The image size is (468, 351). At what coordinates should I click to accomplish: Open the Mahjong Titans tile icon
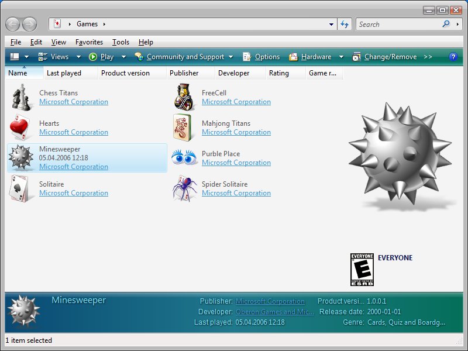point(184,128)
